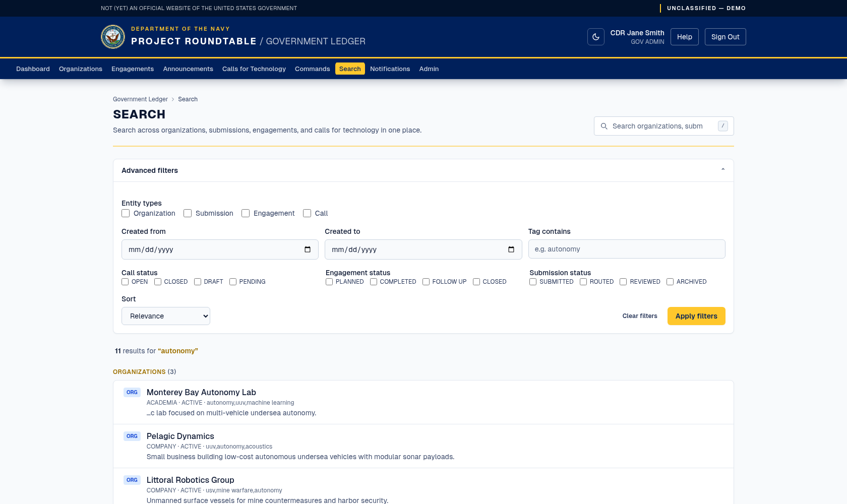This screenshot has width=847, height=504.
Task: Collapse the Advanced filters panel chevron
Action: pyautogui.click(x=723, y=170)
